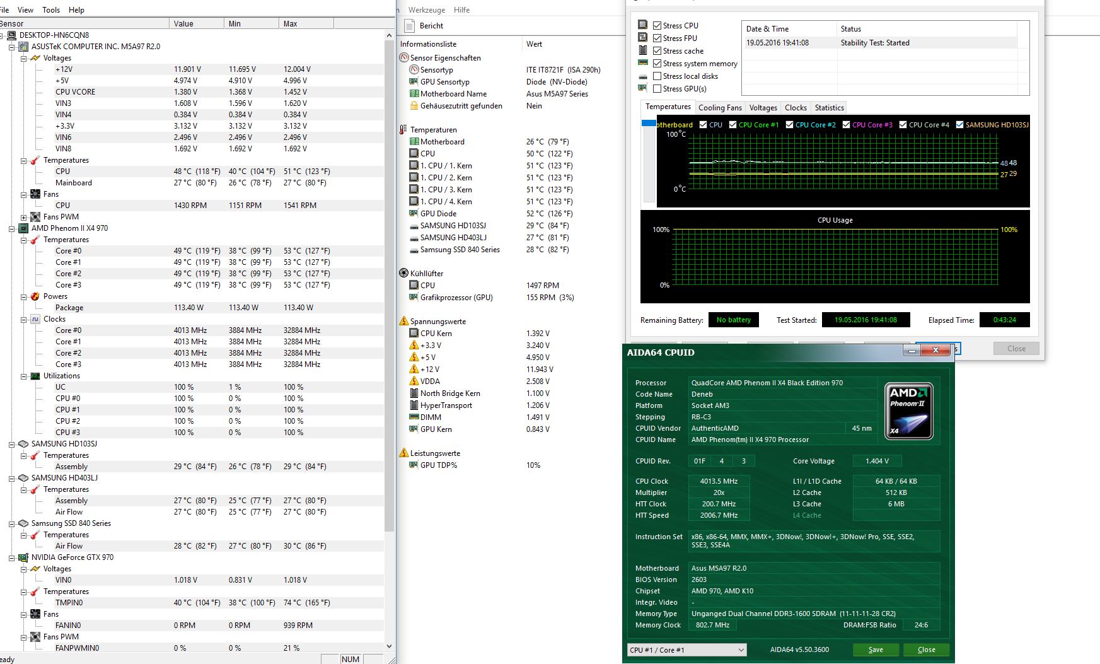
Task: Click the Voltages icon under ASUSTeK M5A97
Action: click(x=35, y=58)
